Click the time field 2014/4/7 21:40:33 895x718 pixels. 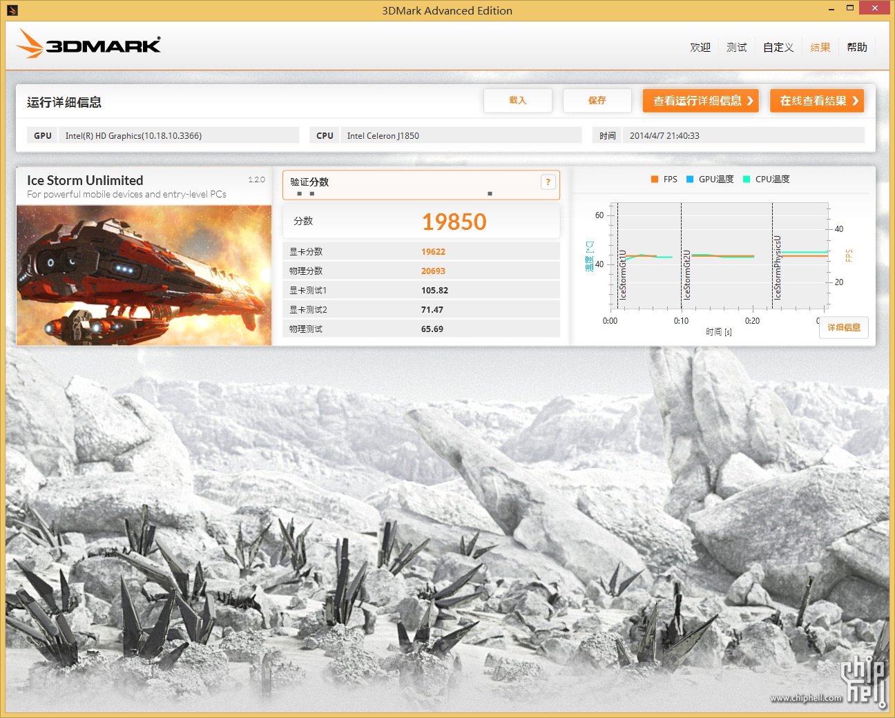[744, 135]
